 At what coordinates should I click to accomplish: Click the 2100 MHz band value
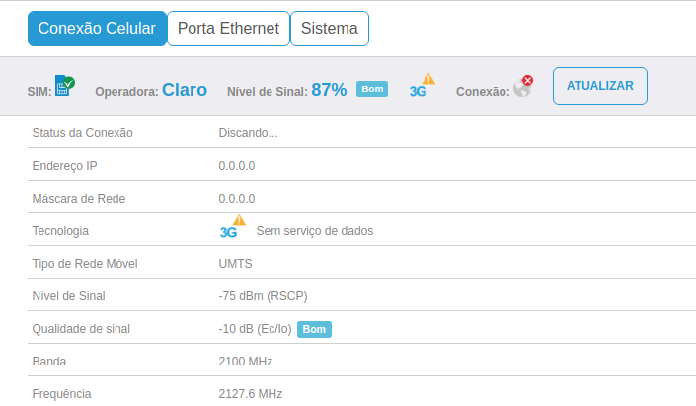[x=246, y=362]
